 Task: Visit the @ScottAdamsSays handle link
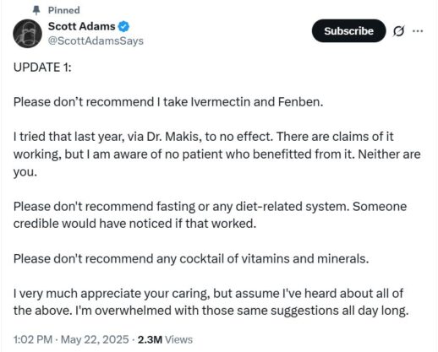click(96, 41)
